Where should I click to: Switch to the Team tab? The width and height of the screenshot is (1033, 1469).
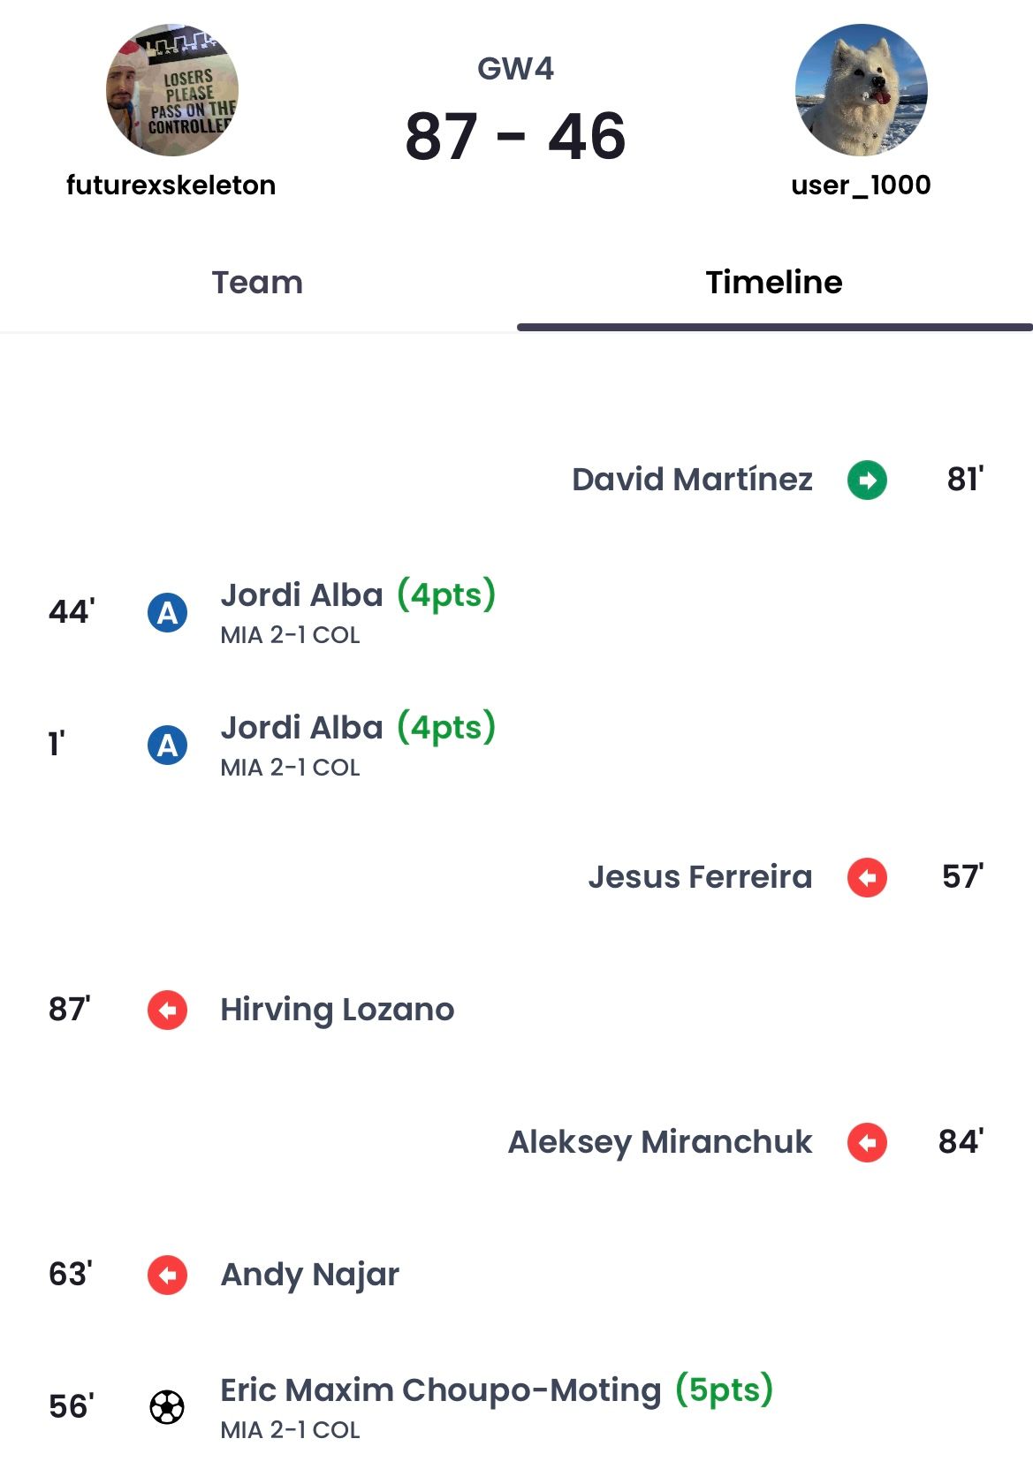pos(257,283)
